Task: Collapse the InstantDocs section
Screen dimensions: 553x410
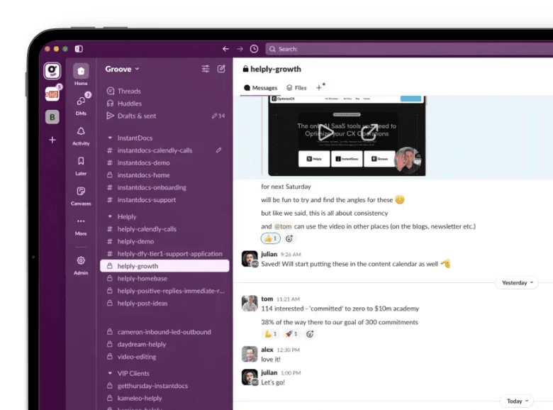Action: click(x=110, y=138)
